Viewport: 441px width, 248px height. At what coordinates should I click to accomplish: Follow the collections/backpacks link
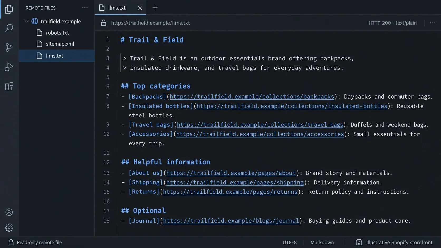coord(252,96)
